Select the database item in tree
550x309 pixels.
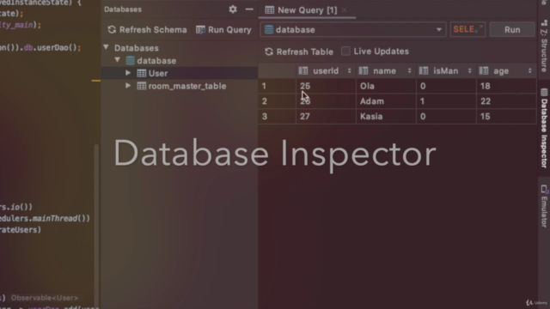pyautogui.click(x=156, y=61)
